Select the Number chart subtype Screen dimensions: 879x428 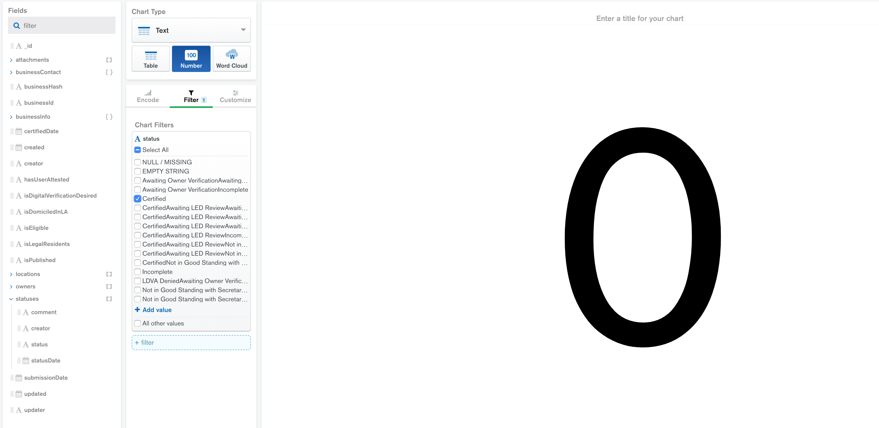[191, 59]
